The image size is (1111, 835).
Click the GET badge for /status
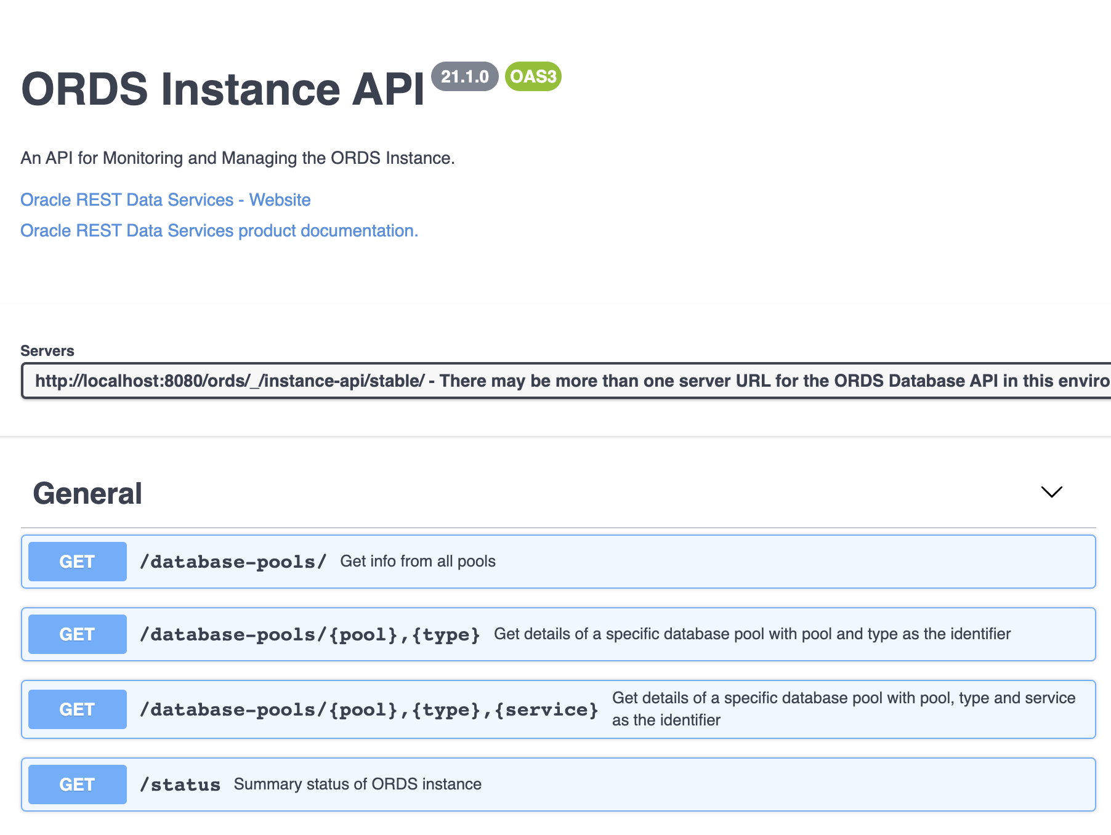(x=78, y=785)
